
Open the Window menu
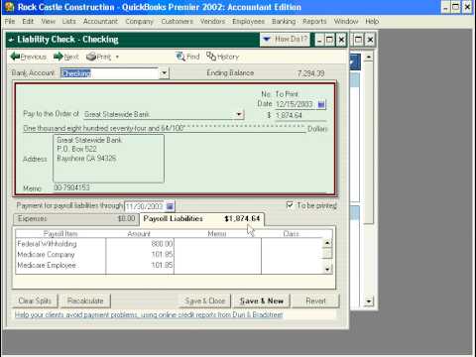[x=346, y=22]
